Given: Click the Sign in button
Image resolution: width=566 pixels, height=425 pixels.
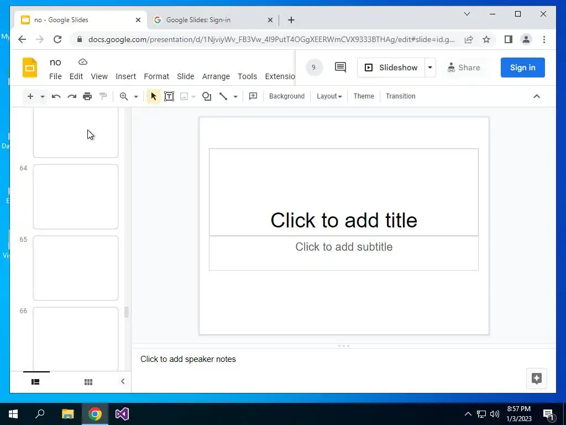Looking at the screenshot, I should (522, 68).
